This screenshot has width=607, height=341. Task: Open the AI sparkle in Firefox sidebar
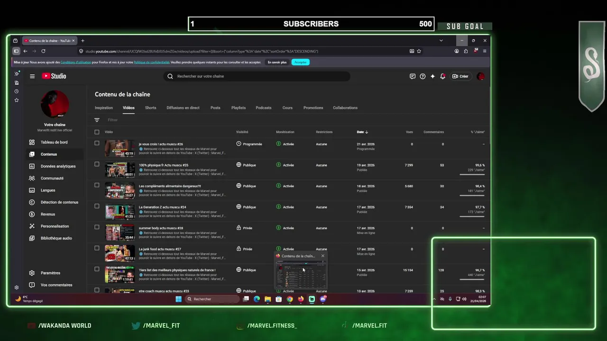point(17,73)
